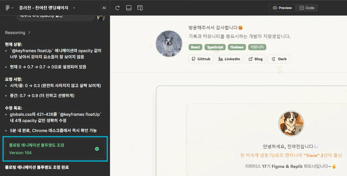The width and height of the screenshot is (347, 176).
Task: Open the GitHub link button
Action: click(201, 59)
